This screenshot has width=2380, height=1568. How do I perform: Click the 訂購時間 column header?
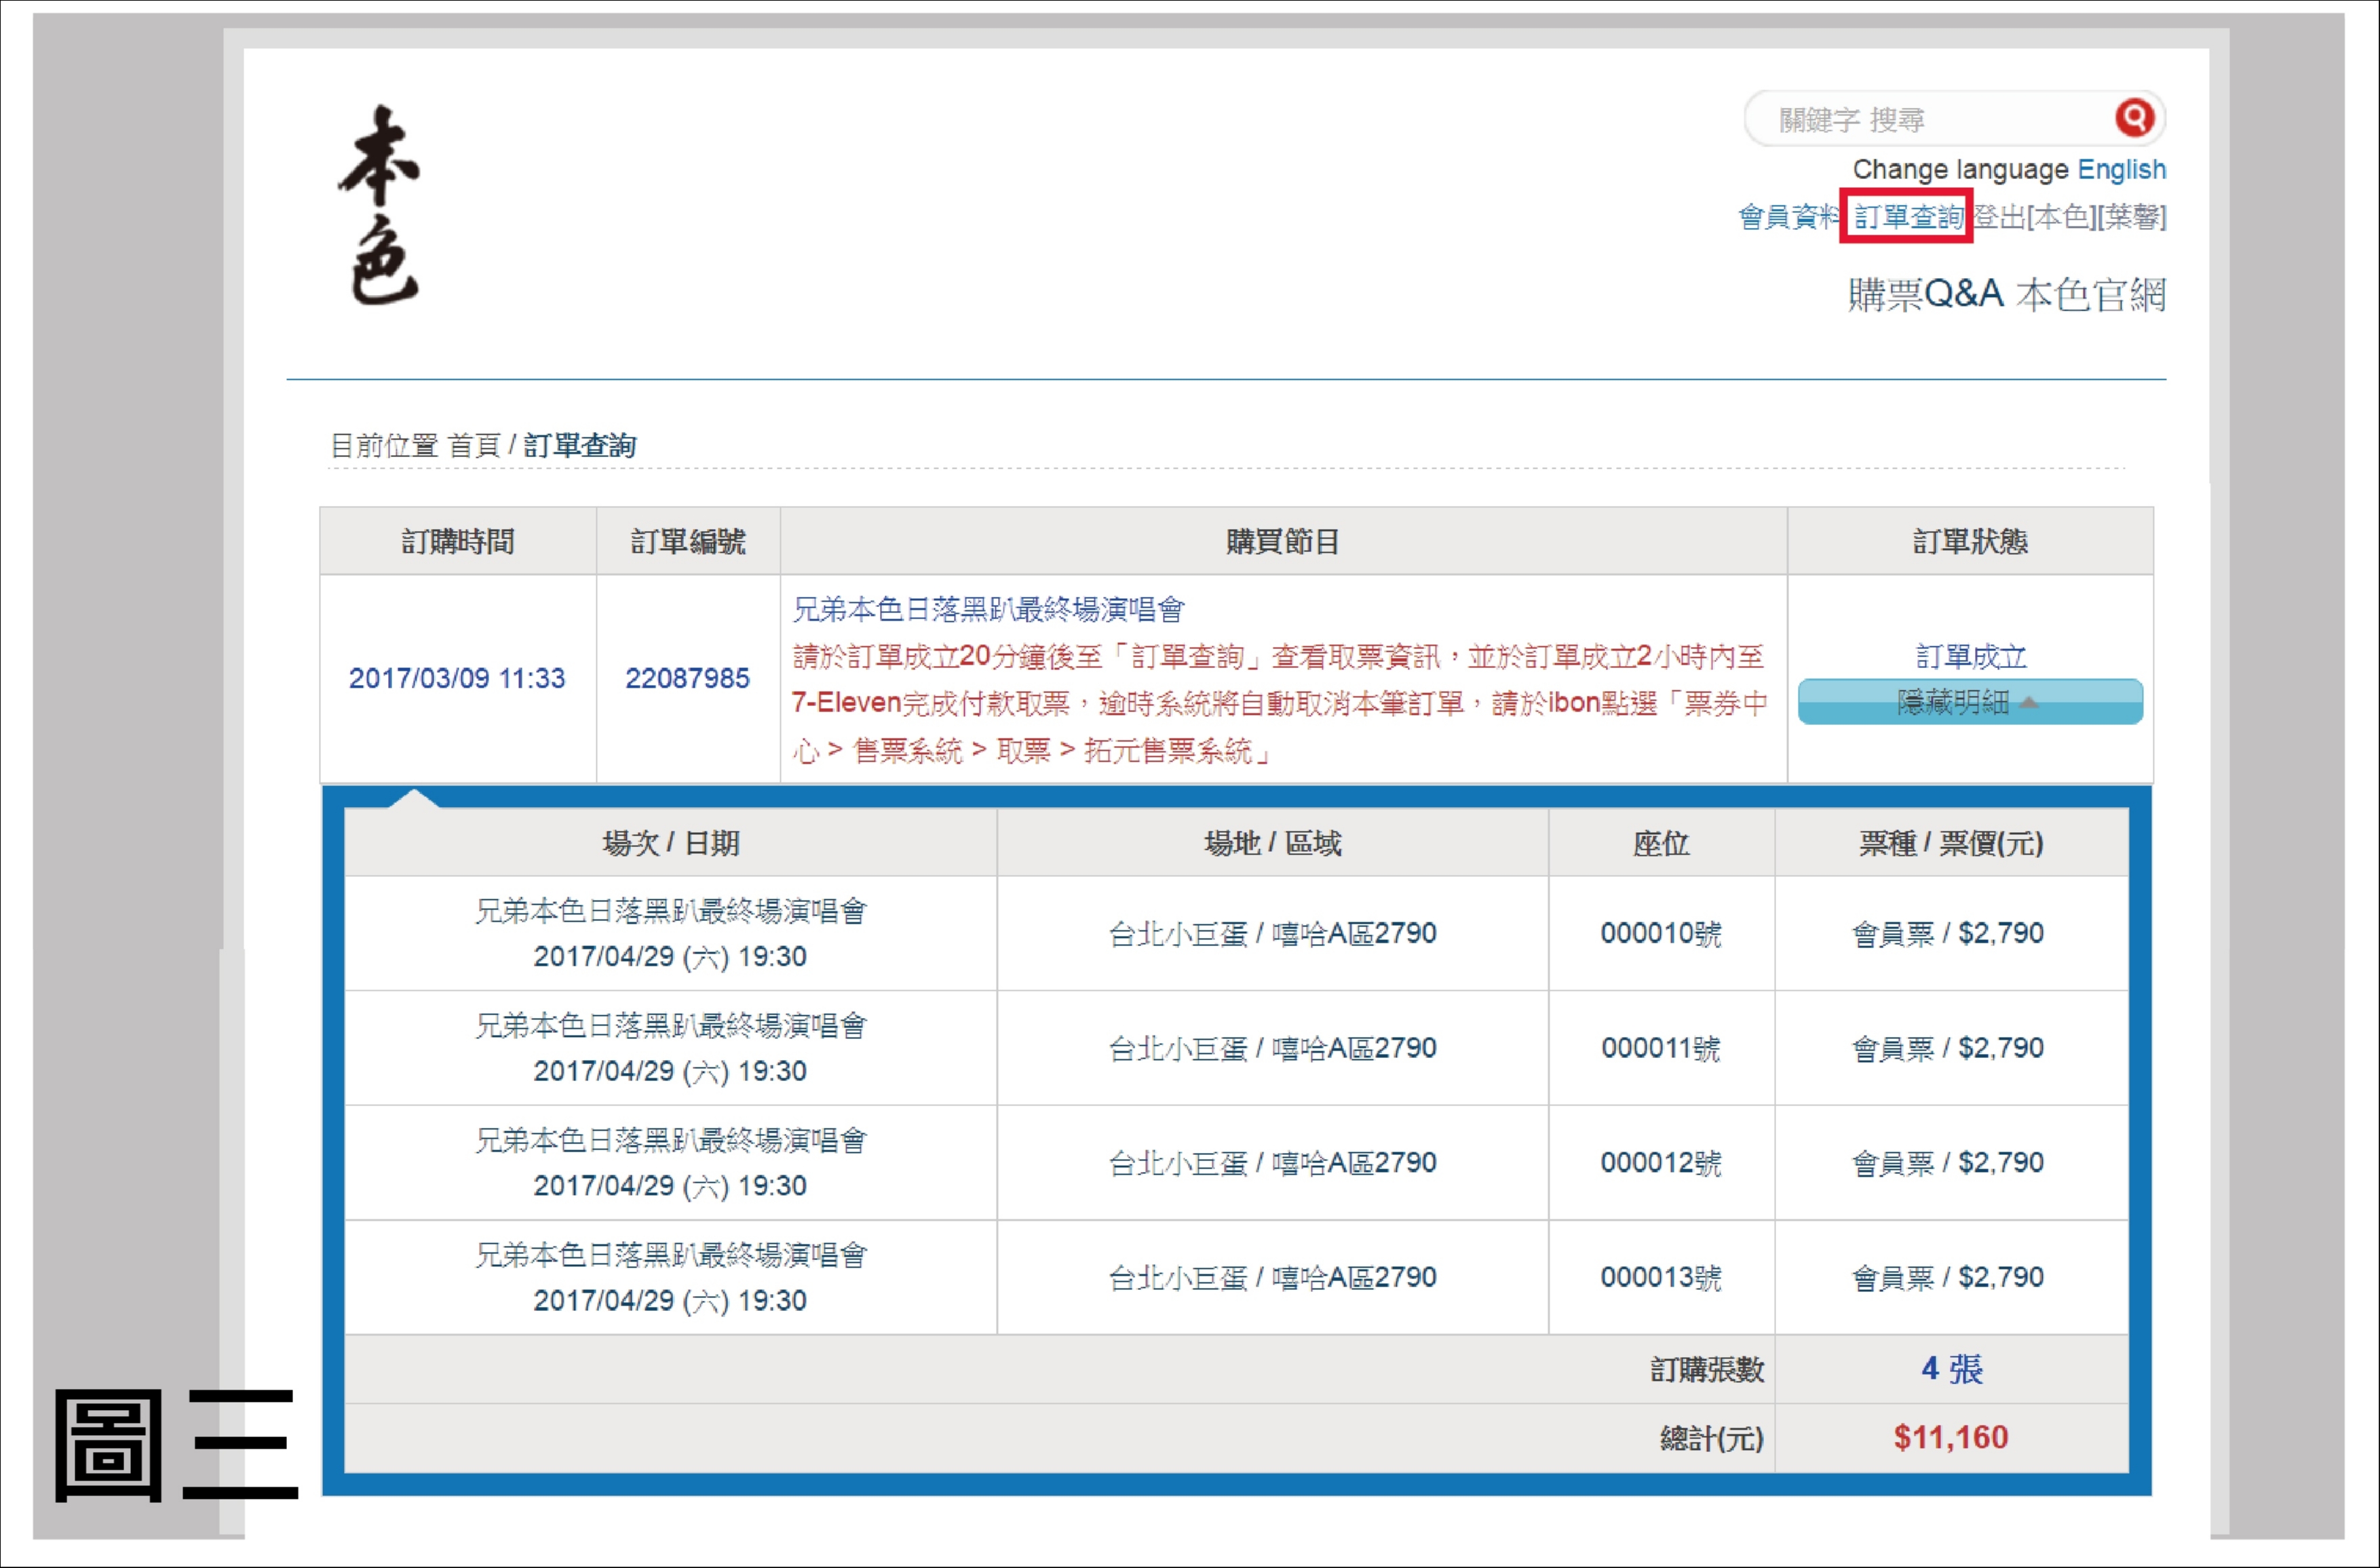pyautogui.click(x=457, y=541)
